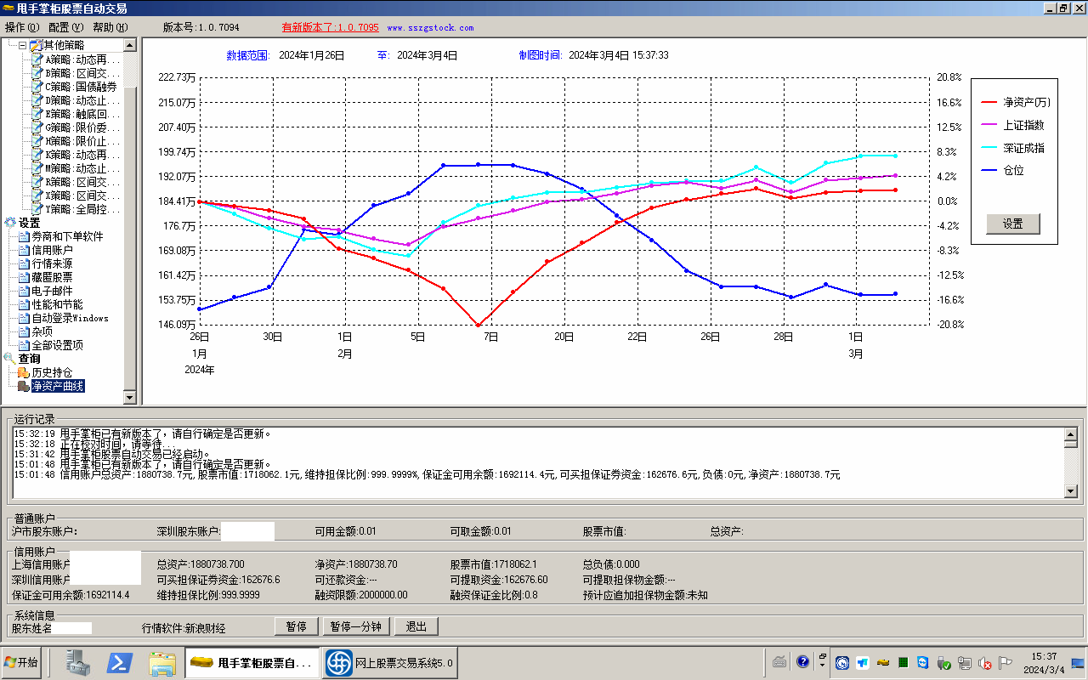Click the 暂停一分钟 button
Image resolution: width=1088 pixels, height=680 pixels.
point(356,626)
